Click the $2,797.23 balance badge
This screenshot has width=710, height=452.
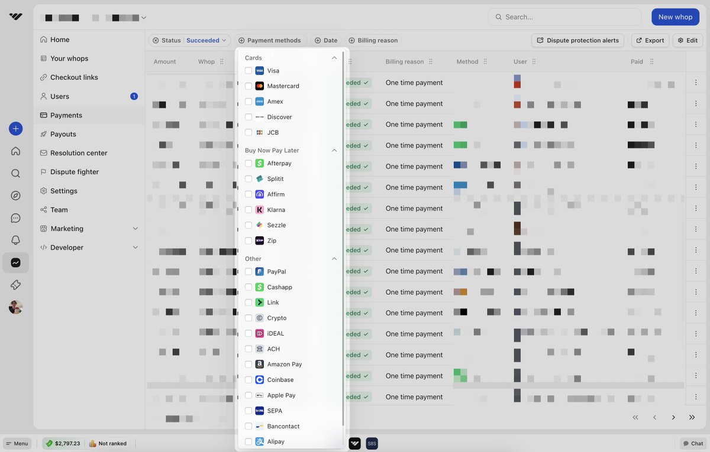(63, 443)
